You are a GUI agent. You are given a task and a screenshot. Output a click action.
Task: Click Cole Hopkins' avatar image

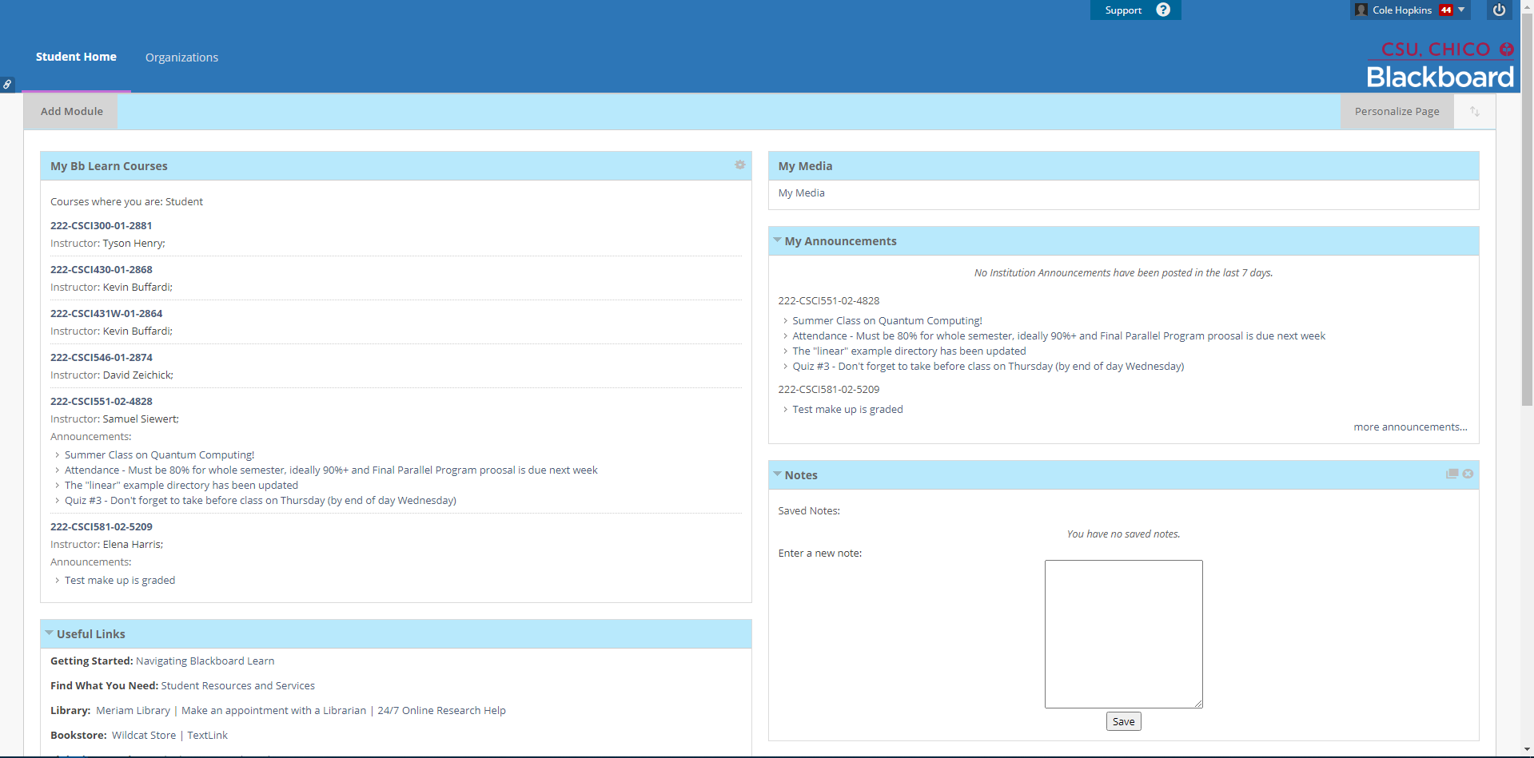[1361, 10]
